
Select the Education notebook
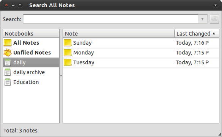click(31, 82)
